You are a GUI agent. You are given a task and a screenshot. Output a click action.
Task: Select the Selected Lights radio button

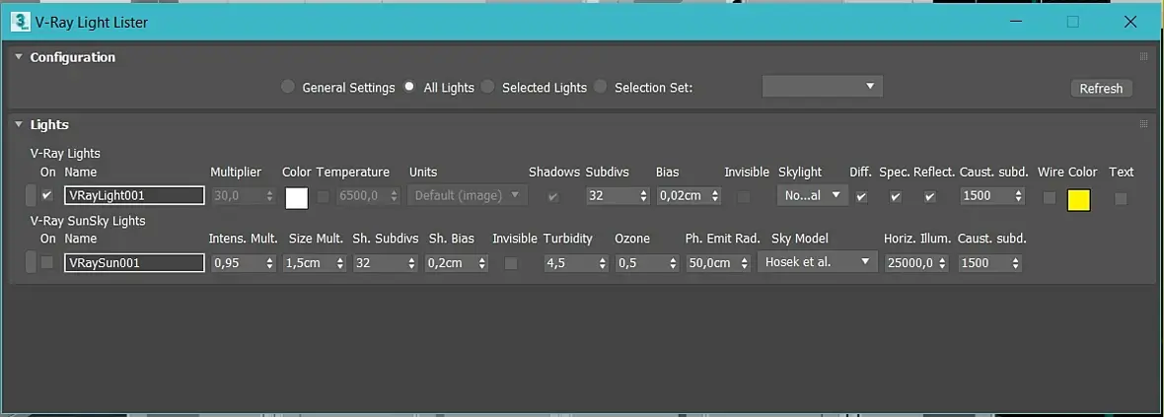[x=487, y=87]
